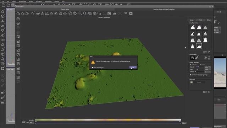This screenshot has height=128, width=227.
Task: Click the cube primitive icon in left sidebar
Action: point(2,16)
